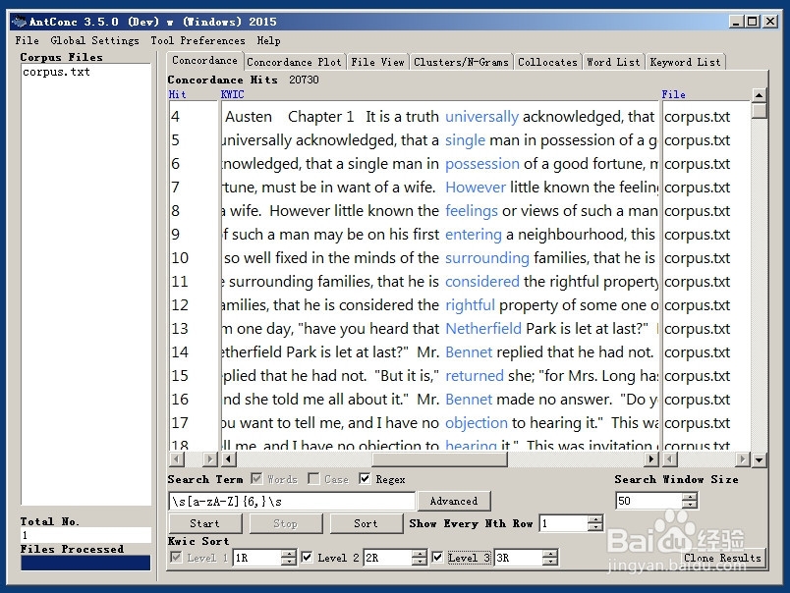Decrease Level 1 sort position spinner

(x=289, y=562)
